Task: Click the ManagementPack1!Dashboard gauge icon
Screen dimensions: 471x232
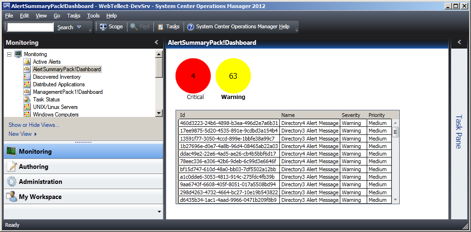Action: (27, 92)
